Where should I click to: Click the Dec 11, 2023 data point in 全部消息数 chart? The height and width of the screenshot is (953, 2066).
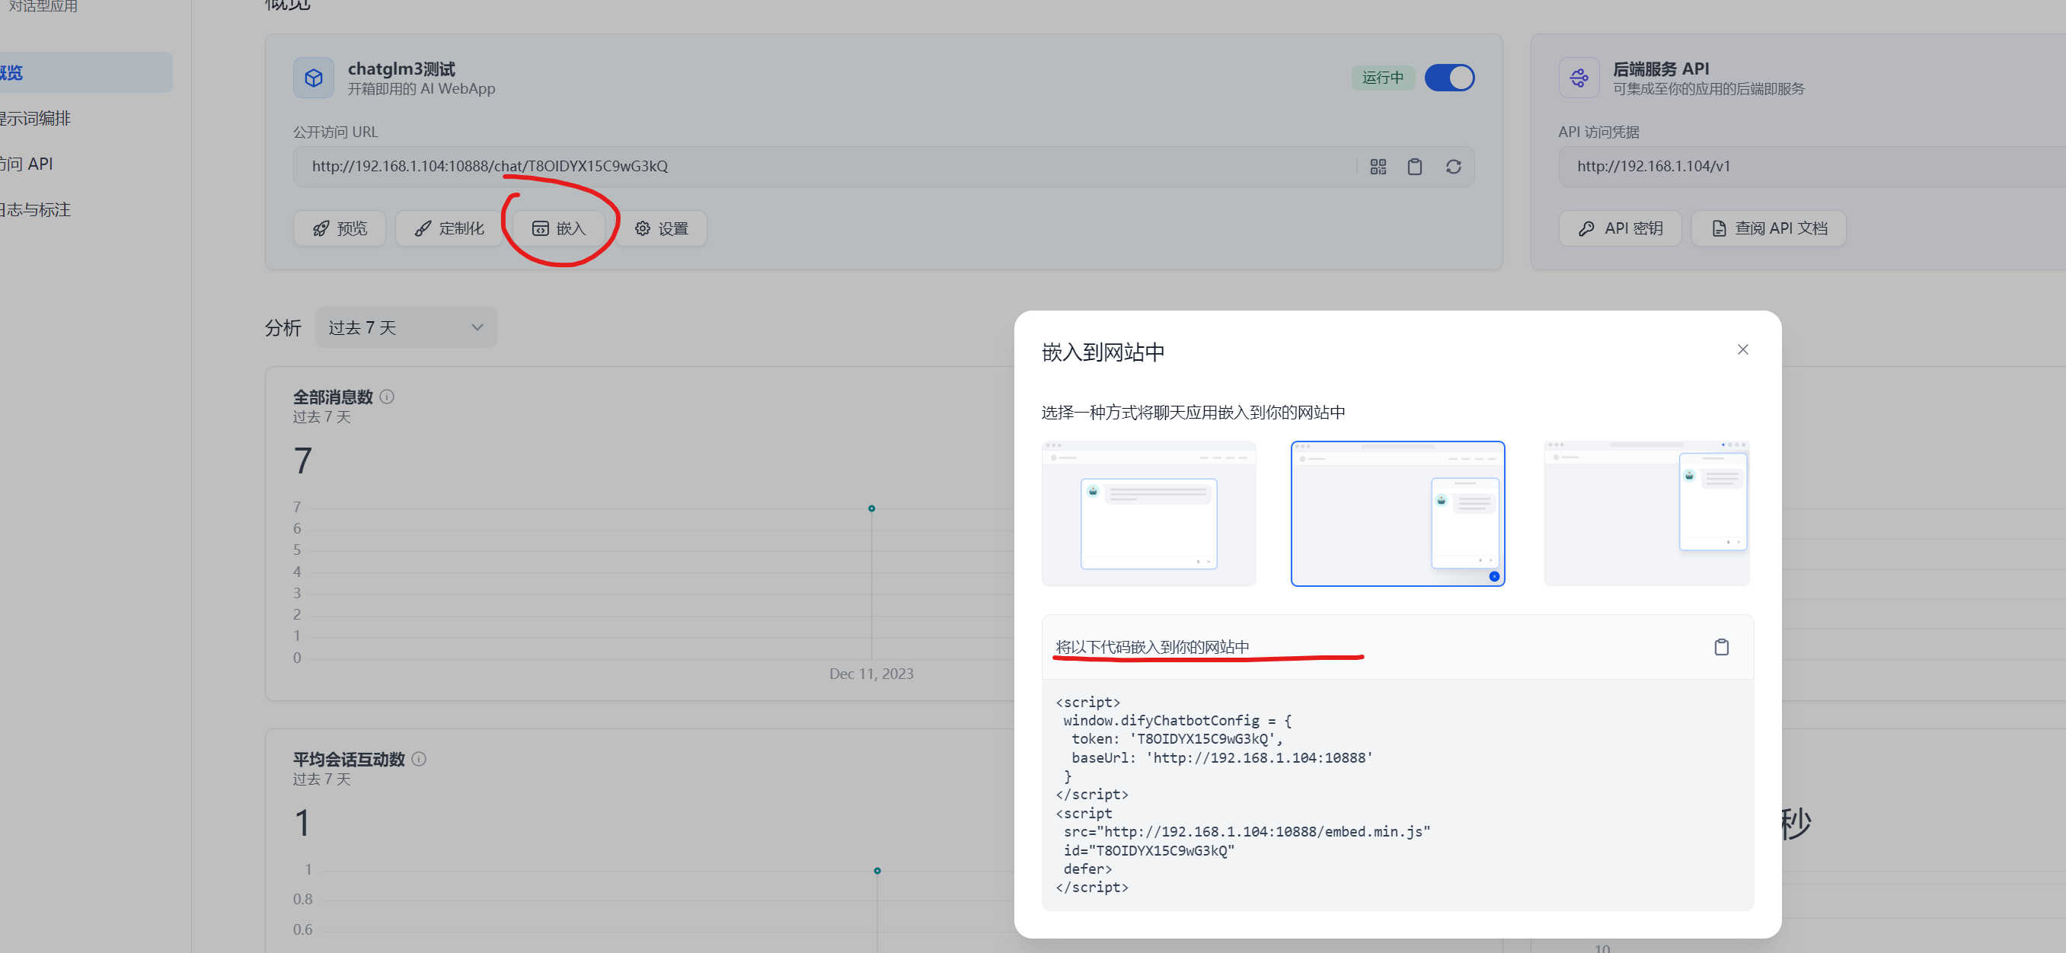(871, 508)
